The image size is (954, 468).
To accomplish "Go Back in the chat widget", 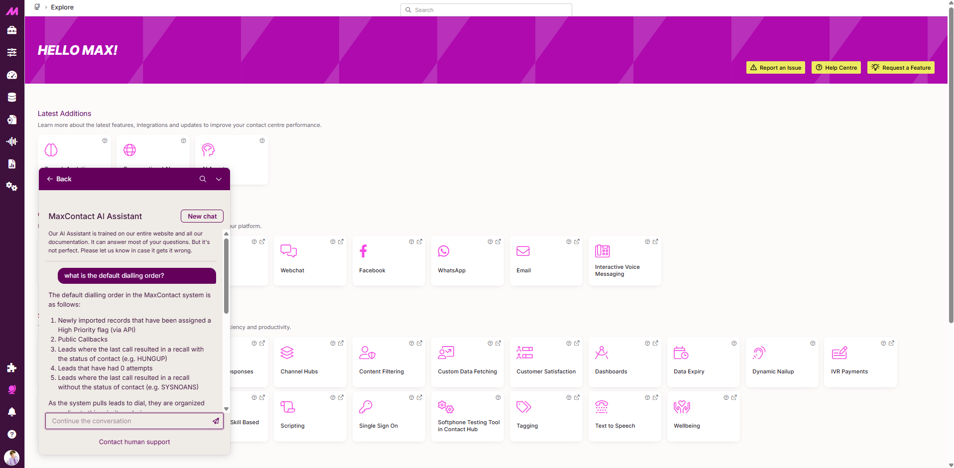I will [x=59, y=179].
